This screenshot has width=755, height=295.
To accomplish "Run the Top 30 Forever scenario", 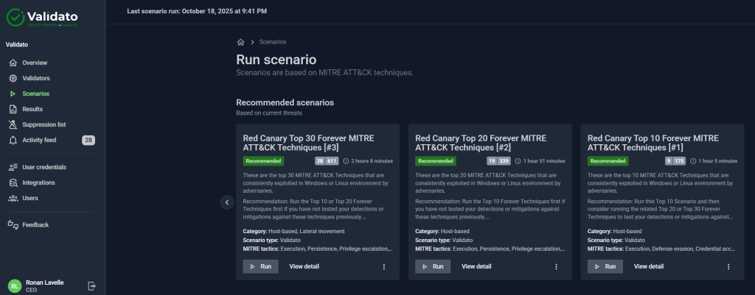I will [x=260, y=266].
